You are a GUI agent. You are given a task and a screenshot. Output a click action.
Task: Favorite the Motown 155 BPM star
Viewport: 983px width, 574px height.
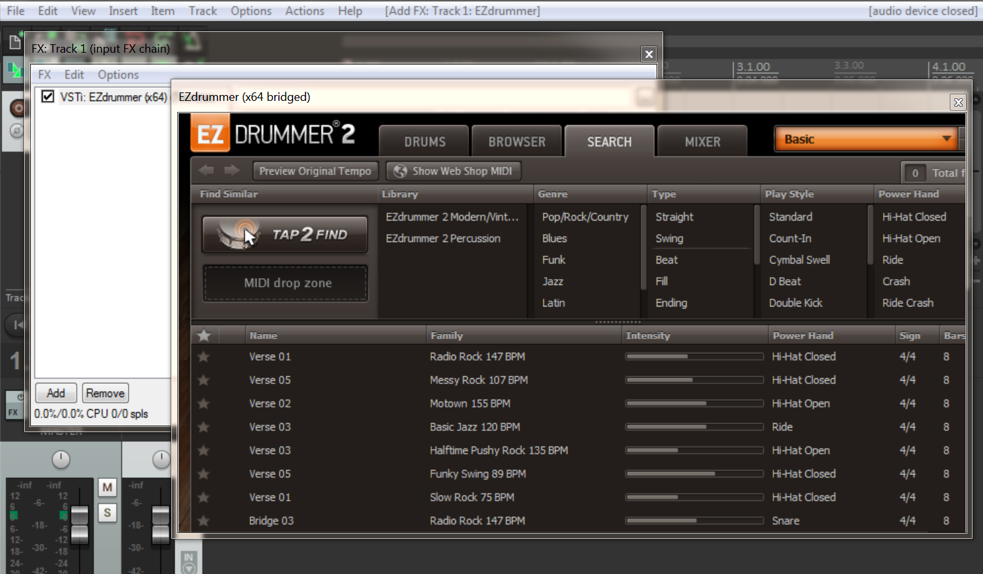(x=204, y=403)
